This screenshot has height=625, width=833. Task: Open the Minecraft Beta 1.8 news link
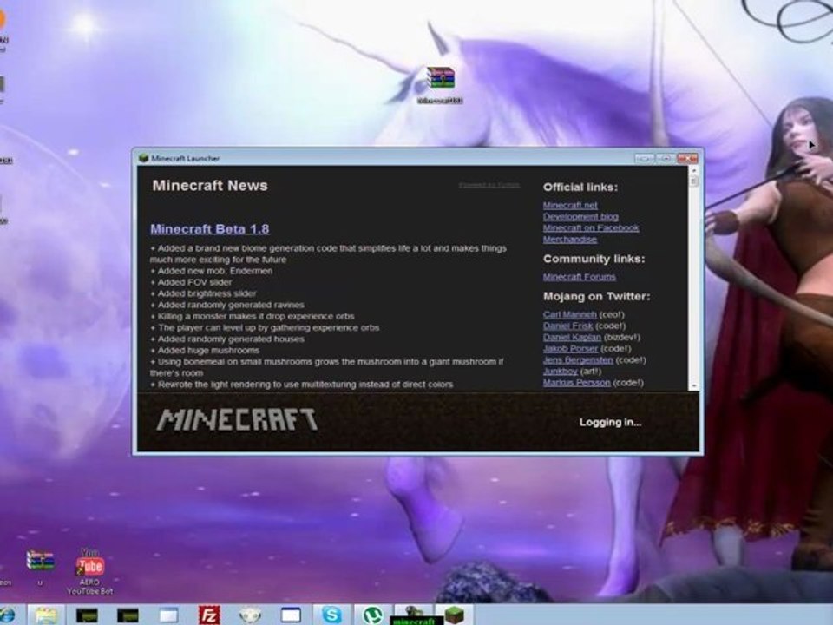[x=210, y=229]
